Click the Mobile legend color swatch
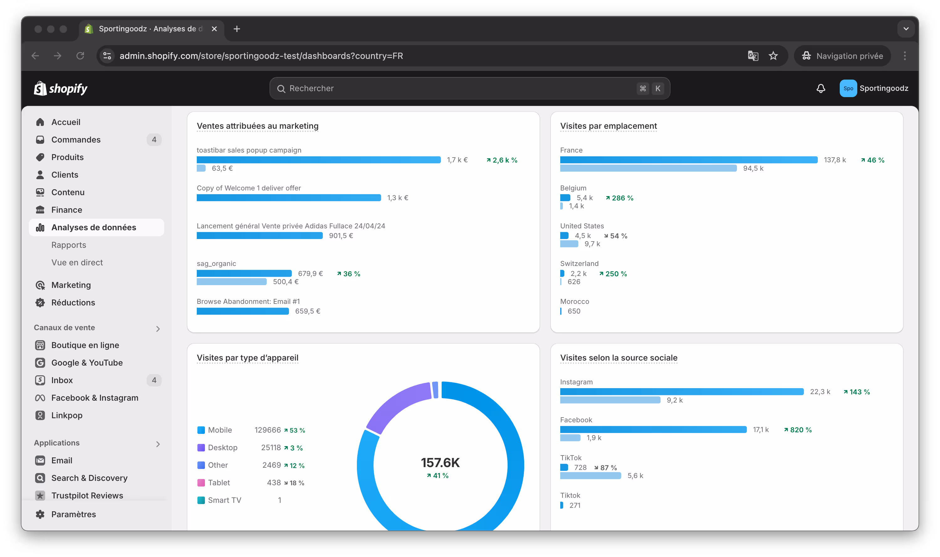 pyautogui.click(x=201, y=430)
